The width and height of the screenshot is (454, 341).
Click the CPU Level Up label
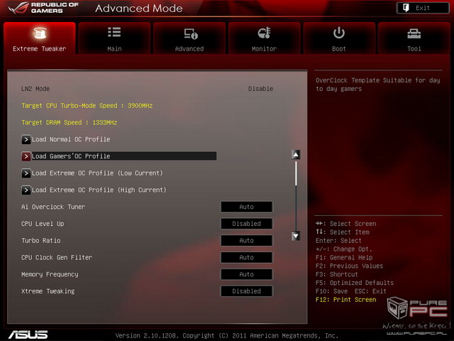click(x=43, y=224)
